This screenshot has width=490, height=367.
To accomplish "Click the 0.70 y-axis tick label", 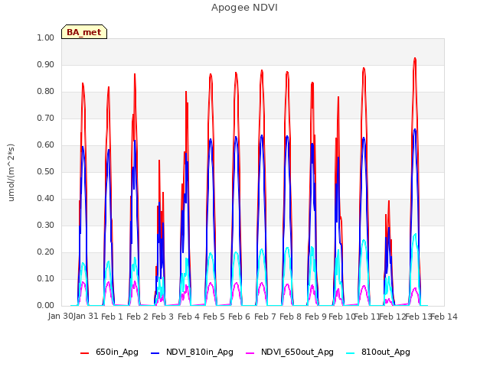I will point(45,118).
